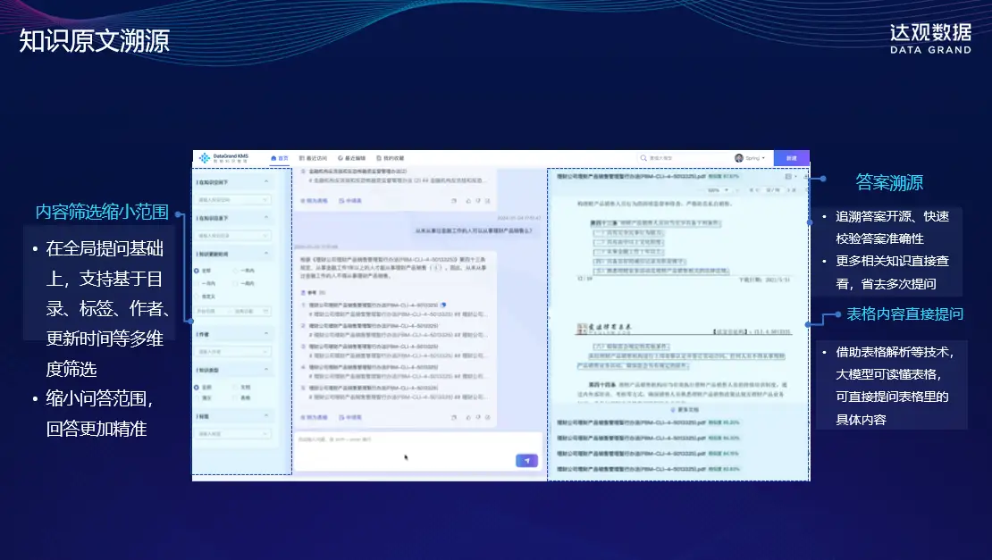
Task: Click the blue send message button
Action: click(x=526, y=460)
